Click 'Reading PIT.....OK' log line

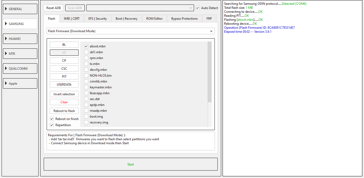tap(237, 16)
